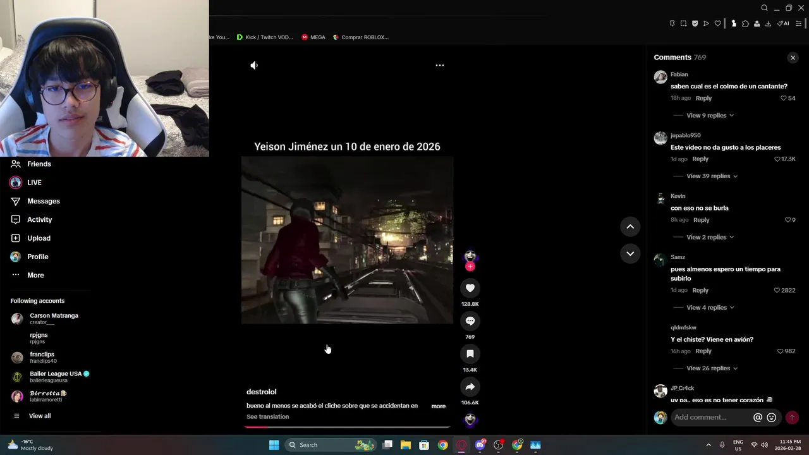Close the Comments panel
The image size is (809, 455).
tap(793, 58)
